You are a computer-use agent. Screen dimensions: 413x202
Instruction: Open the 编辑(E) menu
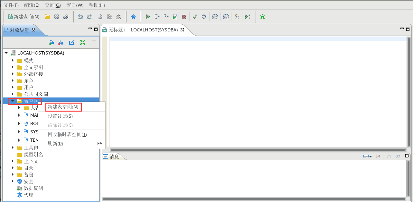[x=32, y=5]
